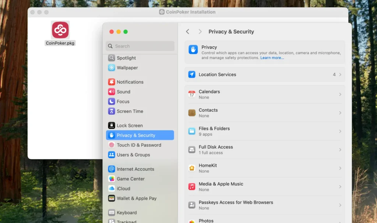Select Users & Groups menu item
The image size is (377, 223).
pos(133,155)
